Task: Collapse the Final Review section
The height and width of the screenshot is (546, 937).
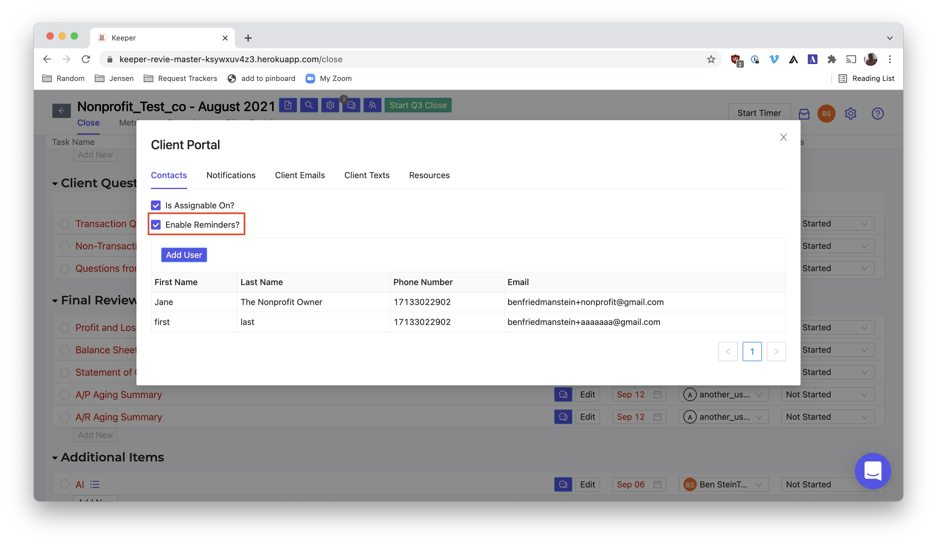Action: click(55, 301)
